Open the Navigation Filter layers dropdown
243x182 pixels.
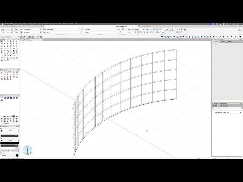pos(229,108)
